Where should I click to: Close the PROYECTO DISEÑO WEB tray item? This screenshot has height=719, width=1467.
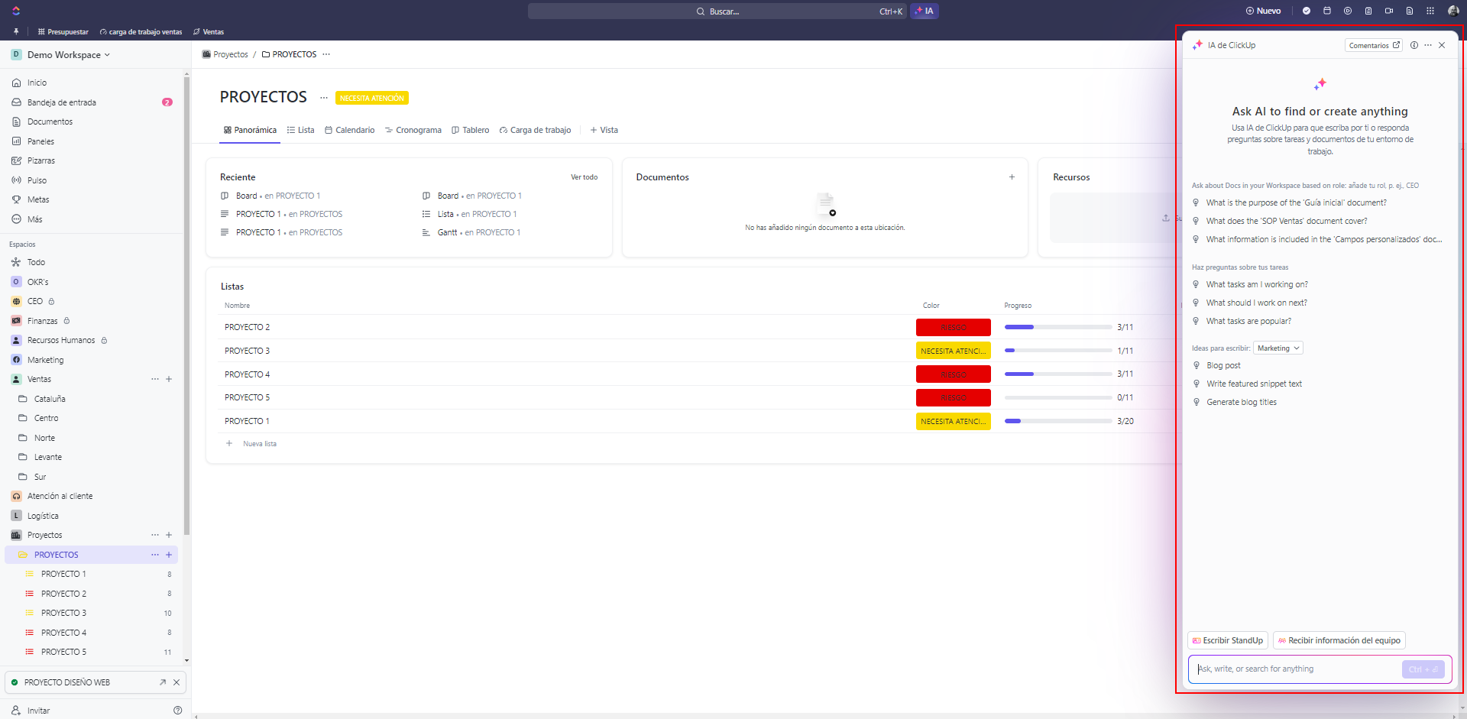point(176,682)
